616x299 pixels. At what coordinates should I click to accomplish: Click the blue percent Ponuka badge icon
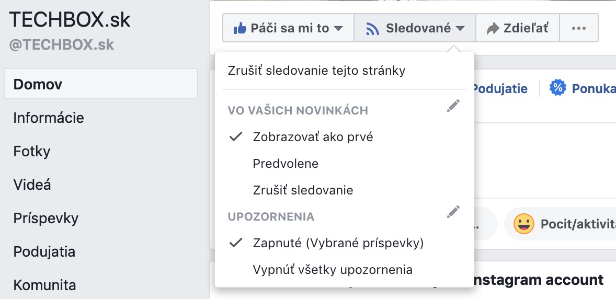click(x=557, y=88)
